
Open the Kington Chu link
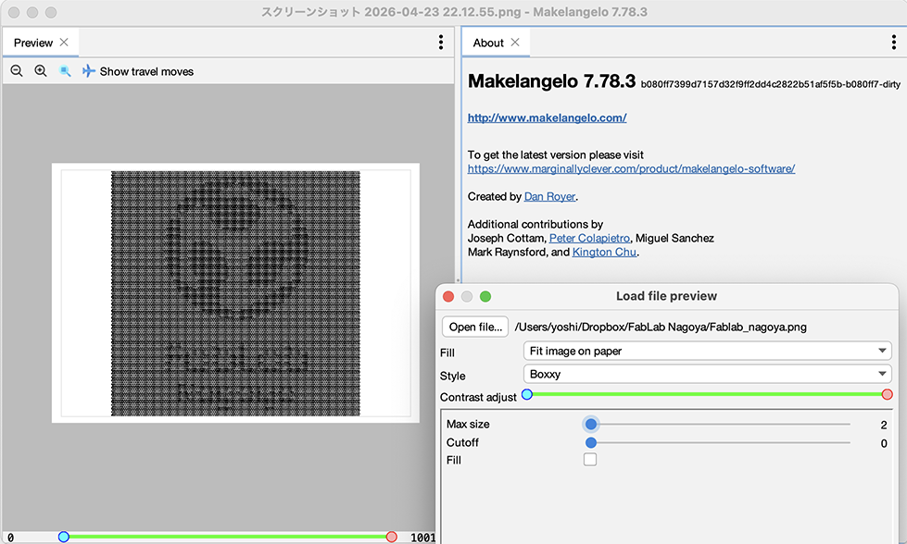pyautogui.click(x=604, y=252)
